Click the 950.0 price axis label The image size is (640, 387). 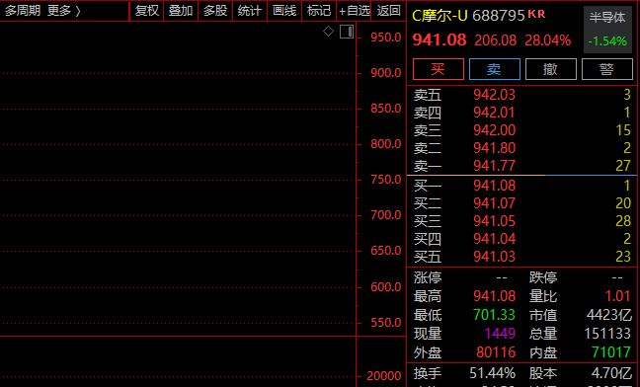[x=386, y=38]
